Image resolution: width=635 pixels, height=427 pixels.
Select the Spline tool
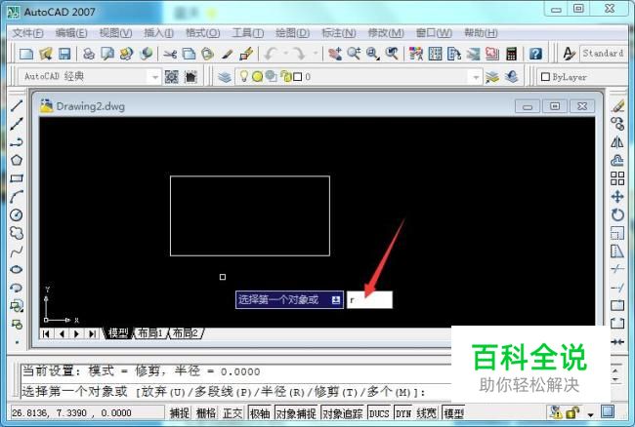pos(17,252)
